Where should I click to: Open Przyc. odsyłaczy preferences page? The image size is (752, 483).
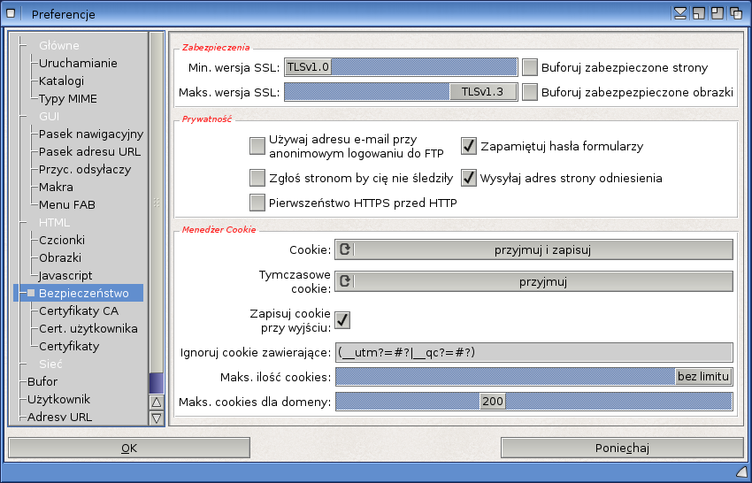(x=85, y=170)
